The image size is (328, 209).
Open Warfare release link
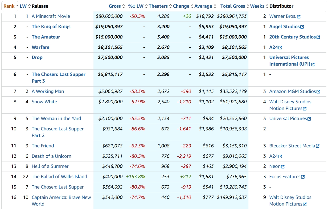[40, 47]
